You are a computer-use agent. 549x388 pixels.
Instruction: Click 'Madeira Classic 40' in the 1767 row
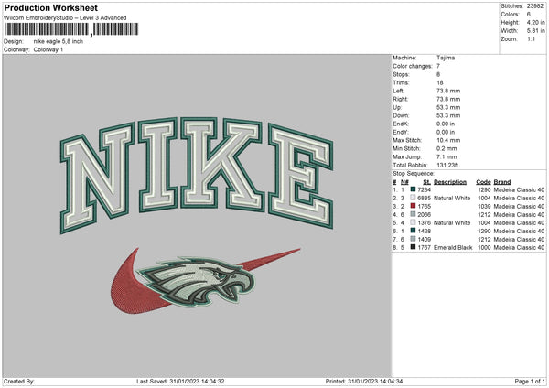(x=519, y=247)
